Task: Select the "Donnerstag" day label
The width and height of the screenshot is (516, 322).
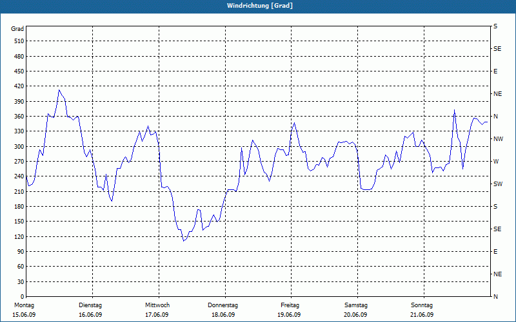Action: [223, 305]
